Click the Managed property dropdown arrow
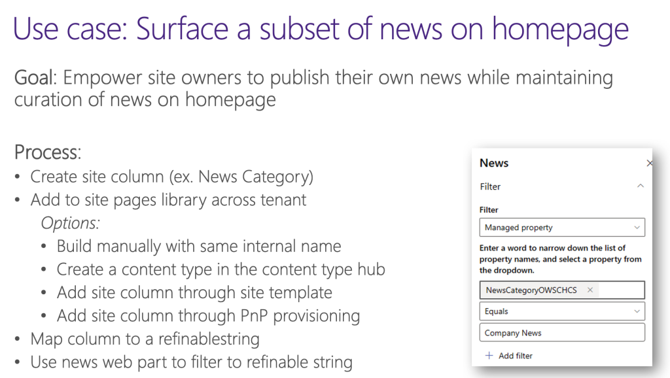Viewport: 670px width, 378px height. [636, 227]
